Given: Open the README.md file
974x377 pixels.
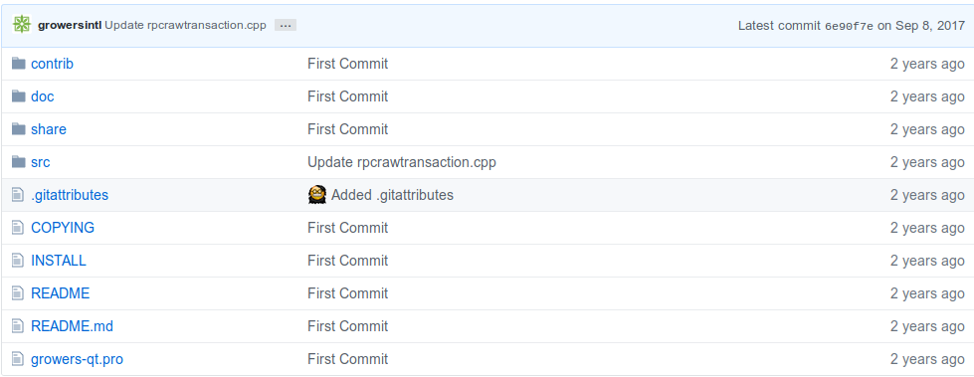Looking at the screenshot, I should [x=72, y=326].
